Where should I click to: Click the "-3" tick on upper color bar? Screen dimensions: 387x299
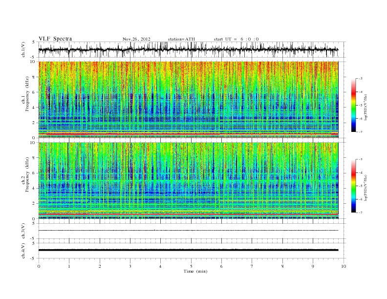[x=361, y=79]
